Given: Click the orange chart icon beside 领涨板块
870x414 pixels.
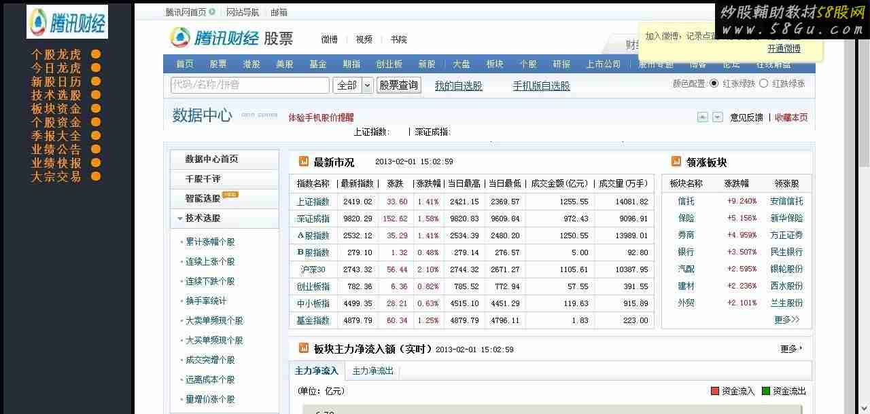Looking at the screenshot, I should 676,162.
